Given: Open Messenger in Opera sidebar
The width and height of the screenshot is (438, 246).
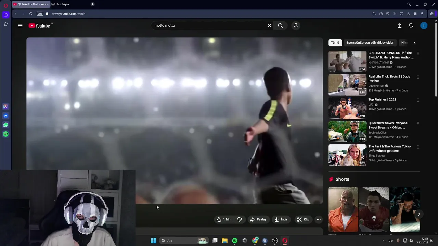Looking at the screenshot, I should click(x=5, y=116).
